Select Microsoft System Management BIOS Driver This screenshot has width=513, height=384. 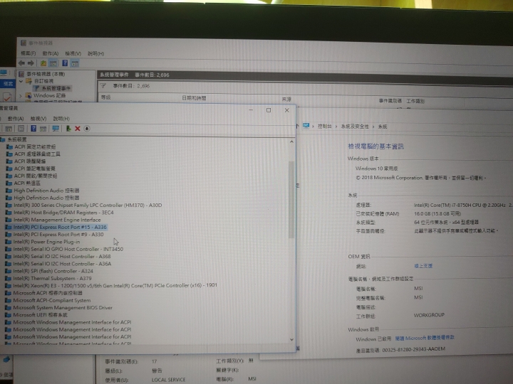tap(63, 308)
